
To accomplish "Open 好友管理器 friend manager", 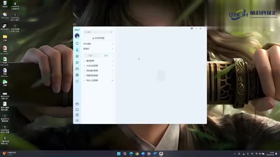I will (98, 38).
